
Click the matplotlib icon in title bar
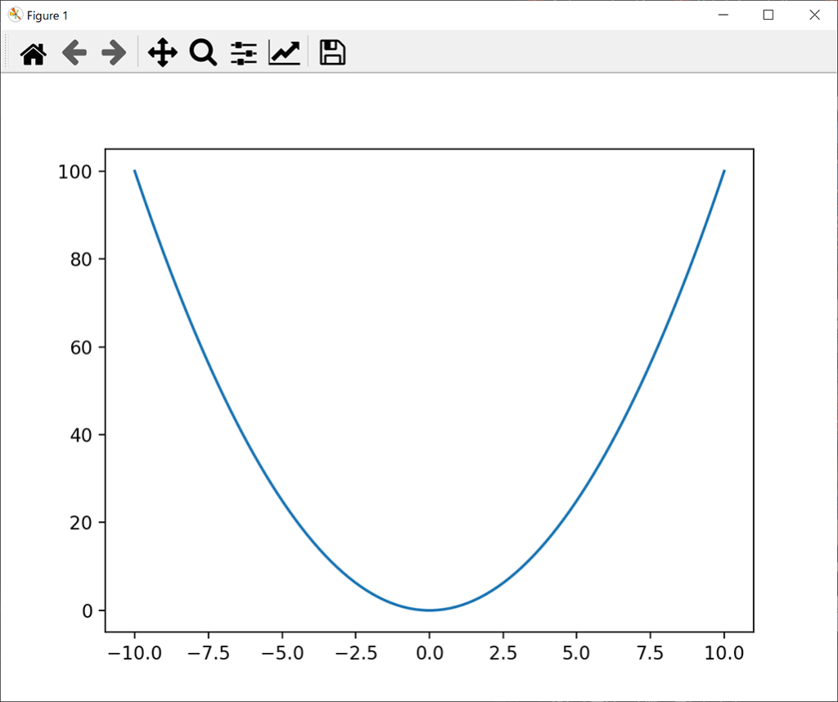pos(15,15)
